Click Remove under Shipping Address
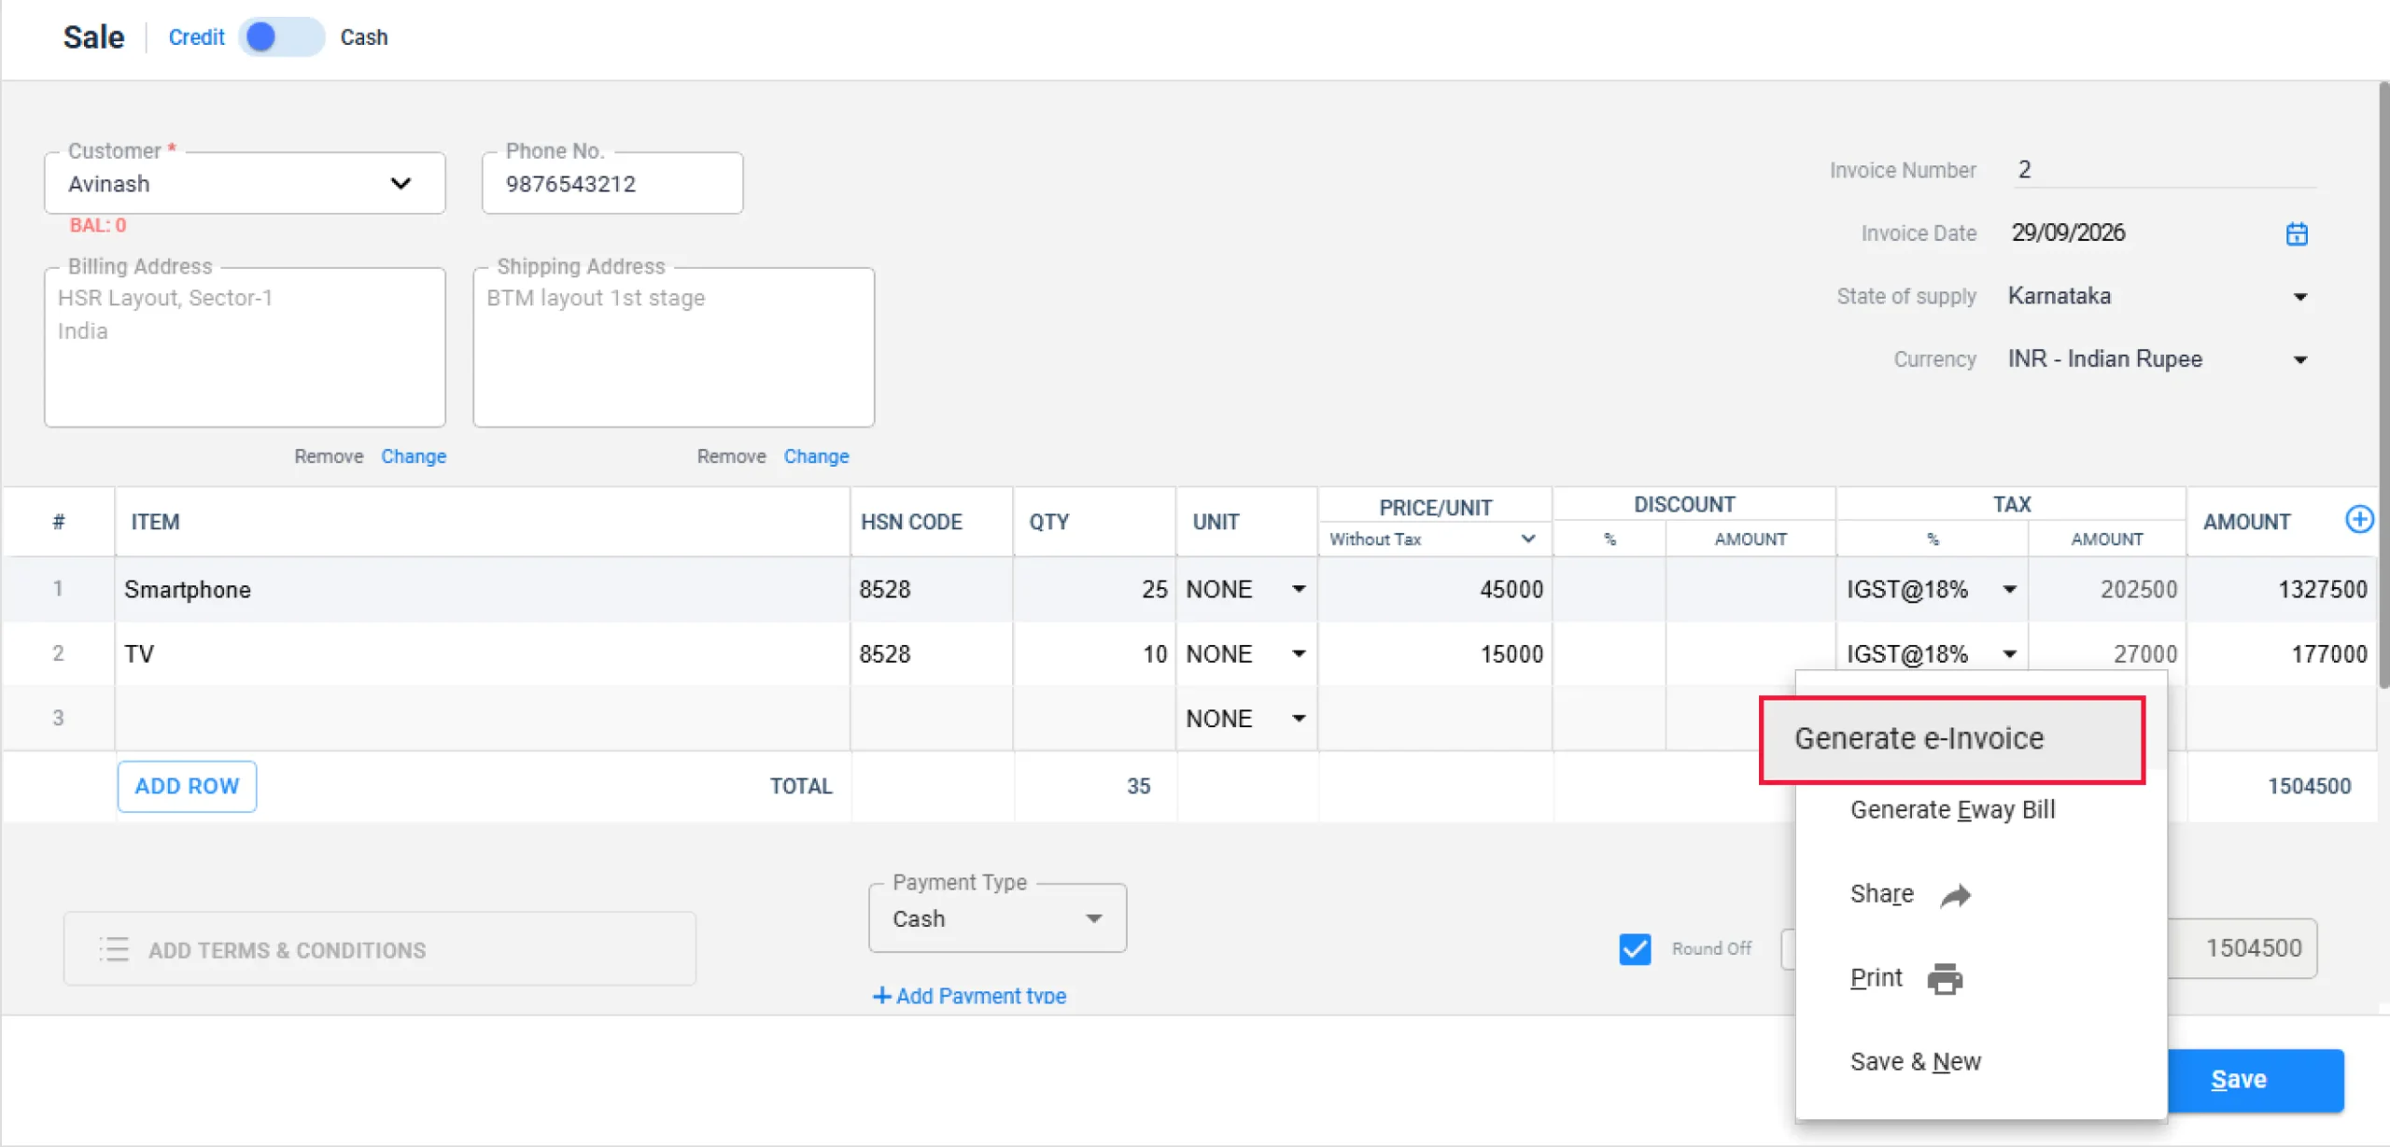 [731, 456]
